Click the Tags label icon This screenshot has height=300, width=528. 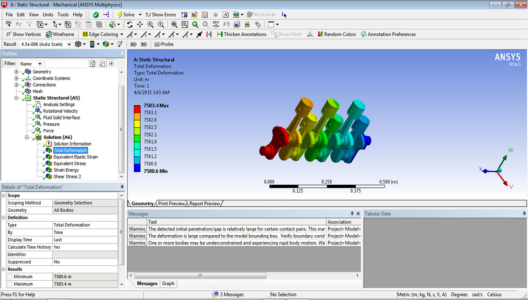[258, 25]
